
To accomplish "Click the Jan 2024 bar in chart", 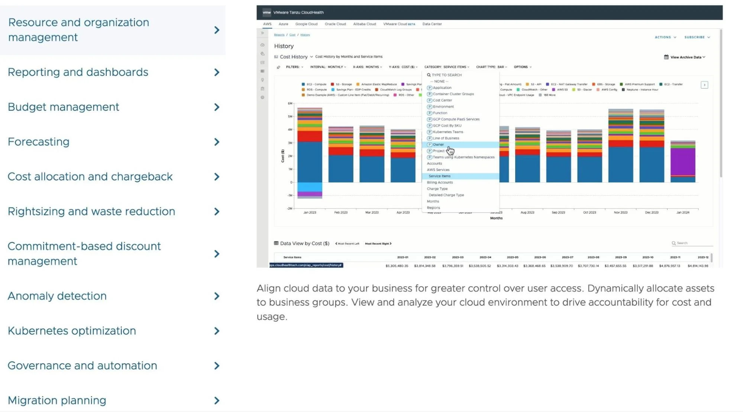I will (x=683, y=161).
